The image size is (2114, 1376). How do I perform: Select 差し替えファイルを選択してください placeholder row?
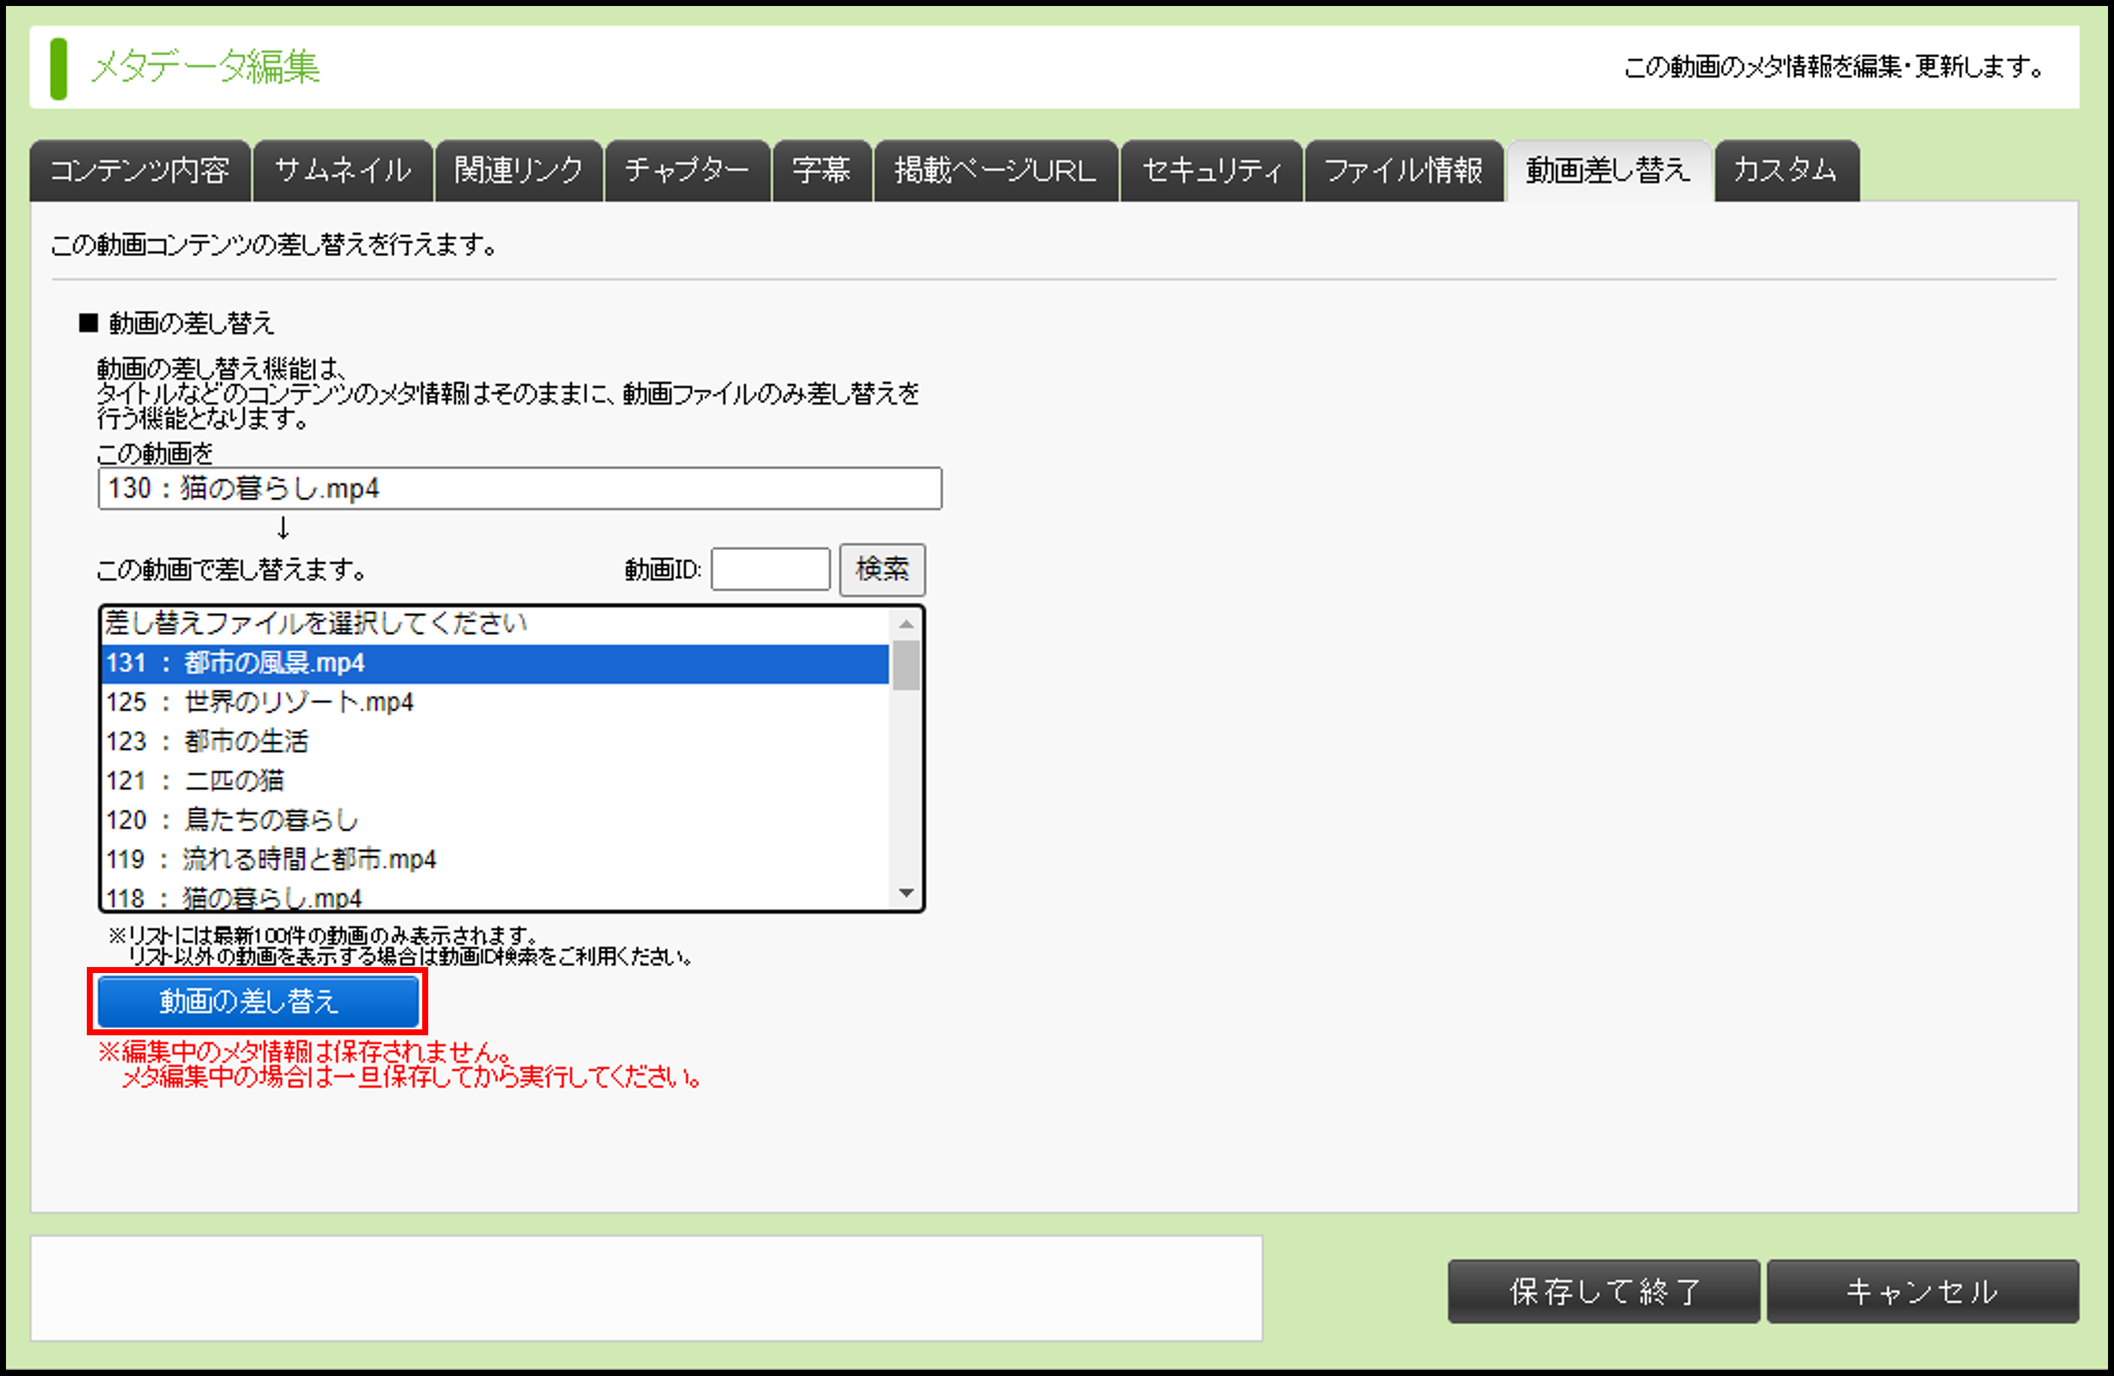tap(496, 625)
